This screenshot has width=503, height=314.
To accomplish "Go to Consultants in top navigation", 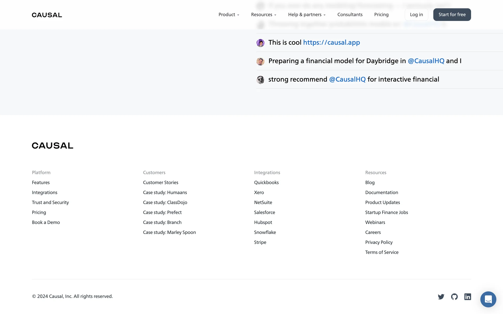I will pyautogui.click(x=350, y=15).
